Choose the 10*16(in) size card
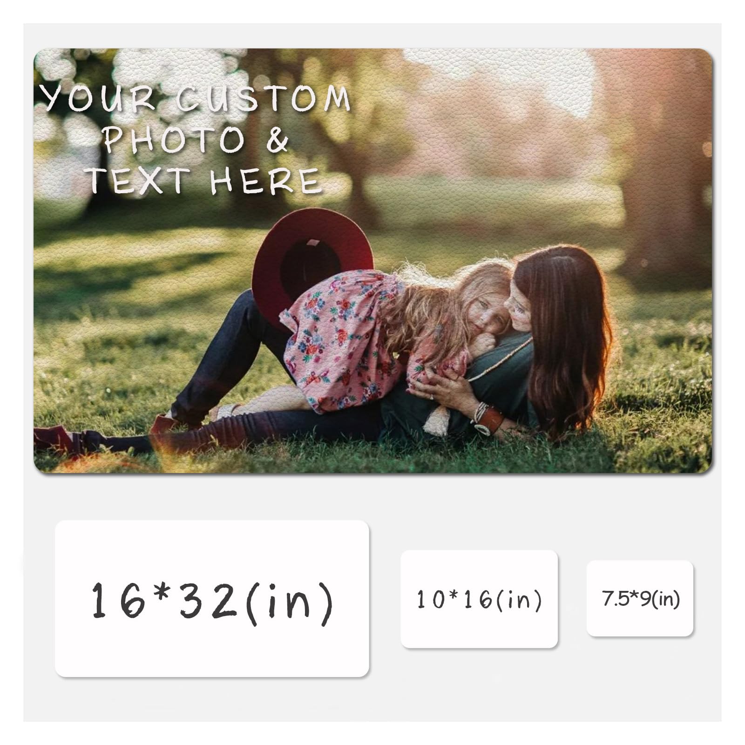This screenshot has width=745, height=745. 479,599
